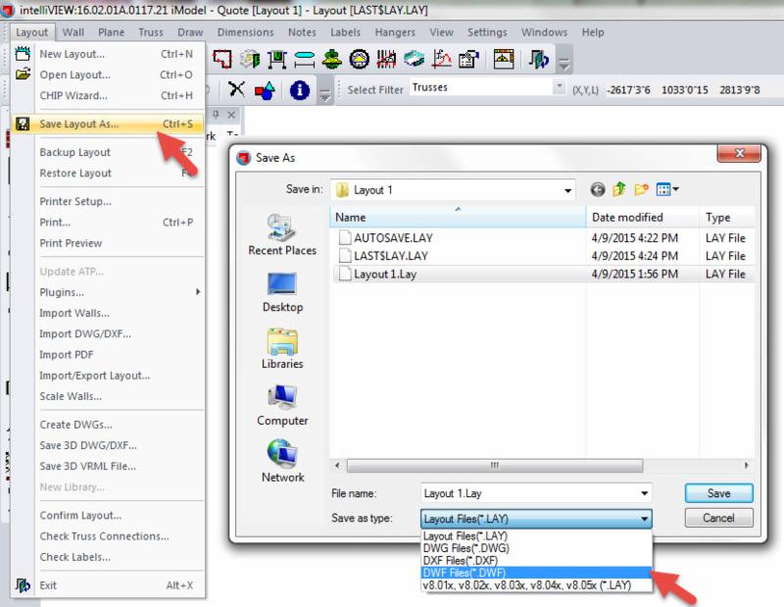Click the properties sheet toolbar icon

coord(468,60)
